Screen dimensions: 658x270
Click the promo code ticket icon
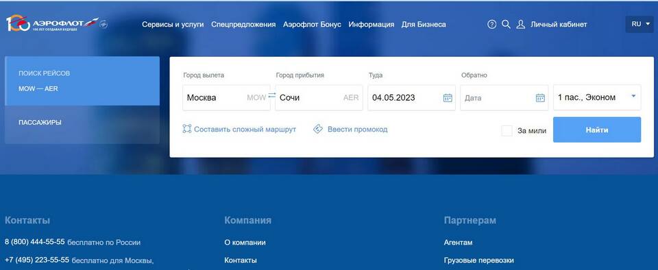pyautogui.click(x=318, y=129)
